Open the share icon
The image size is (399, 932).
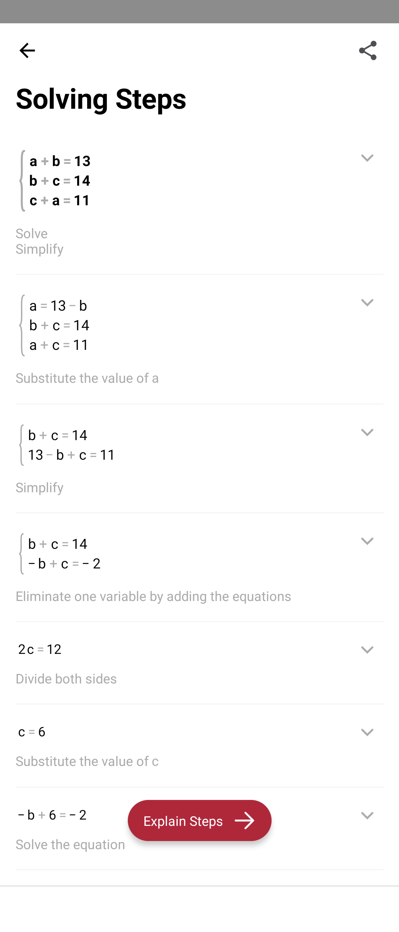[x=368, y=50]
